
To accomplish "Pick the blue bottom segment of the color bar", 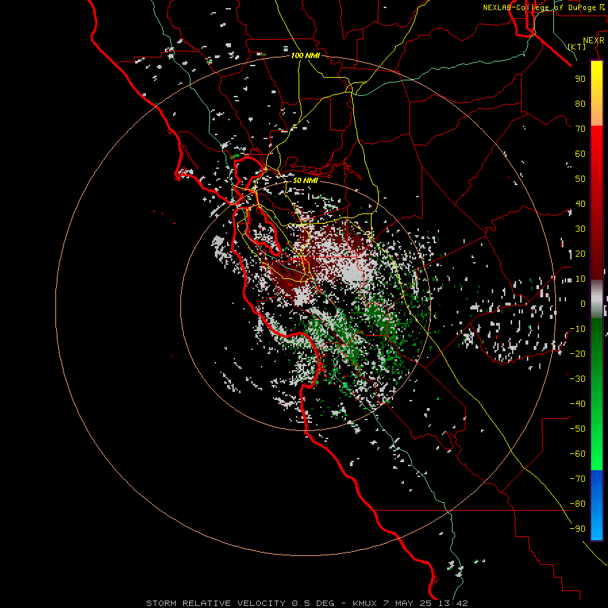I will (597, 505).
